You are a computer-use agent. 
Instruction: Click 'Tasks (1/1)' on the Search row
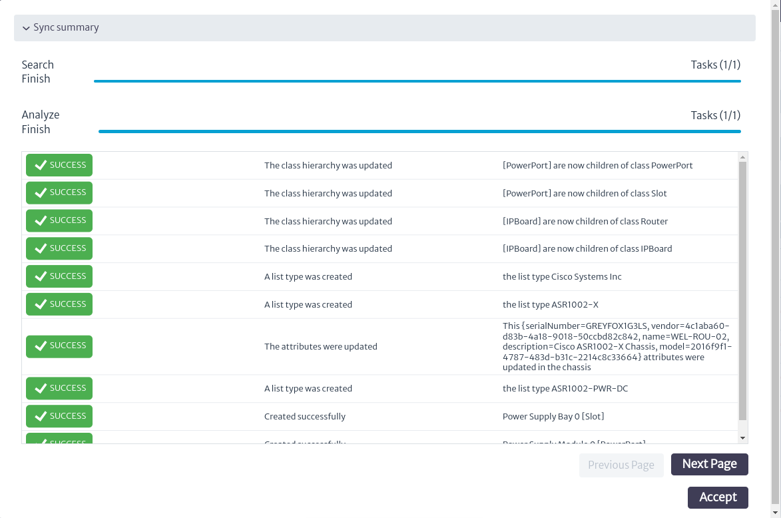pyautogui.click(x=715, y=65)
